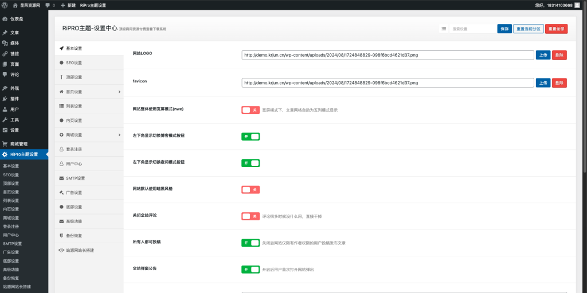Click the 工具 wrench icon
587x293 pixels.
coord(5,120)
